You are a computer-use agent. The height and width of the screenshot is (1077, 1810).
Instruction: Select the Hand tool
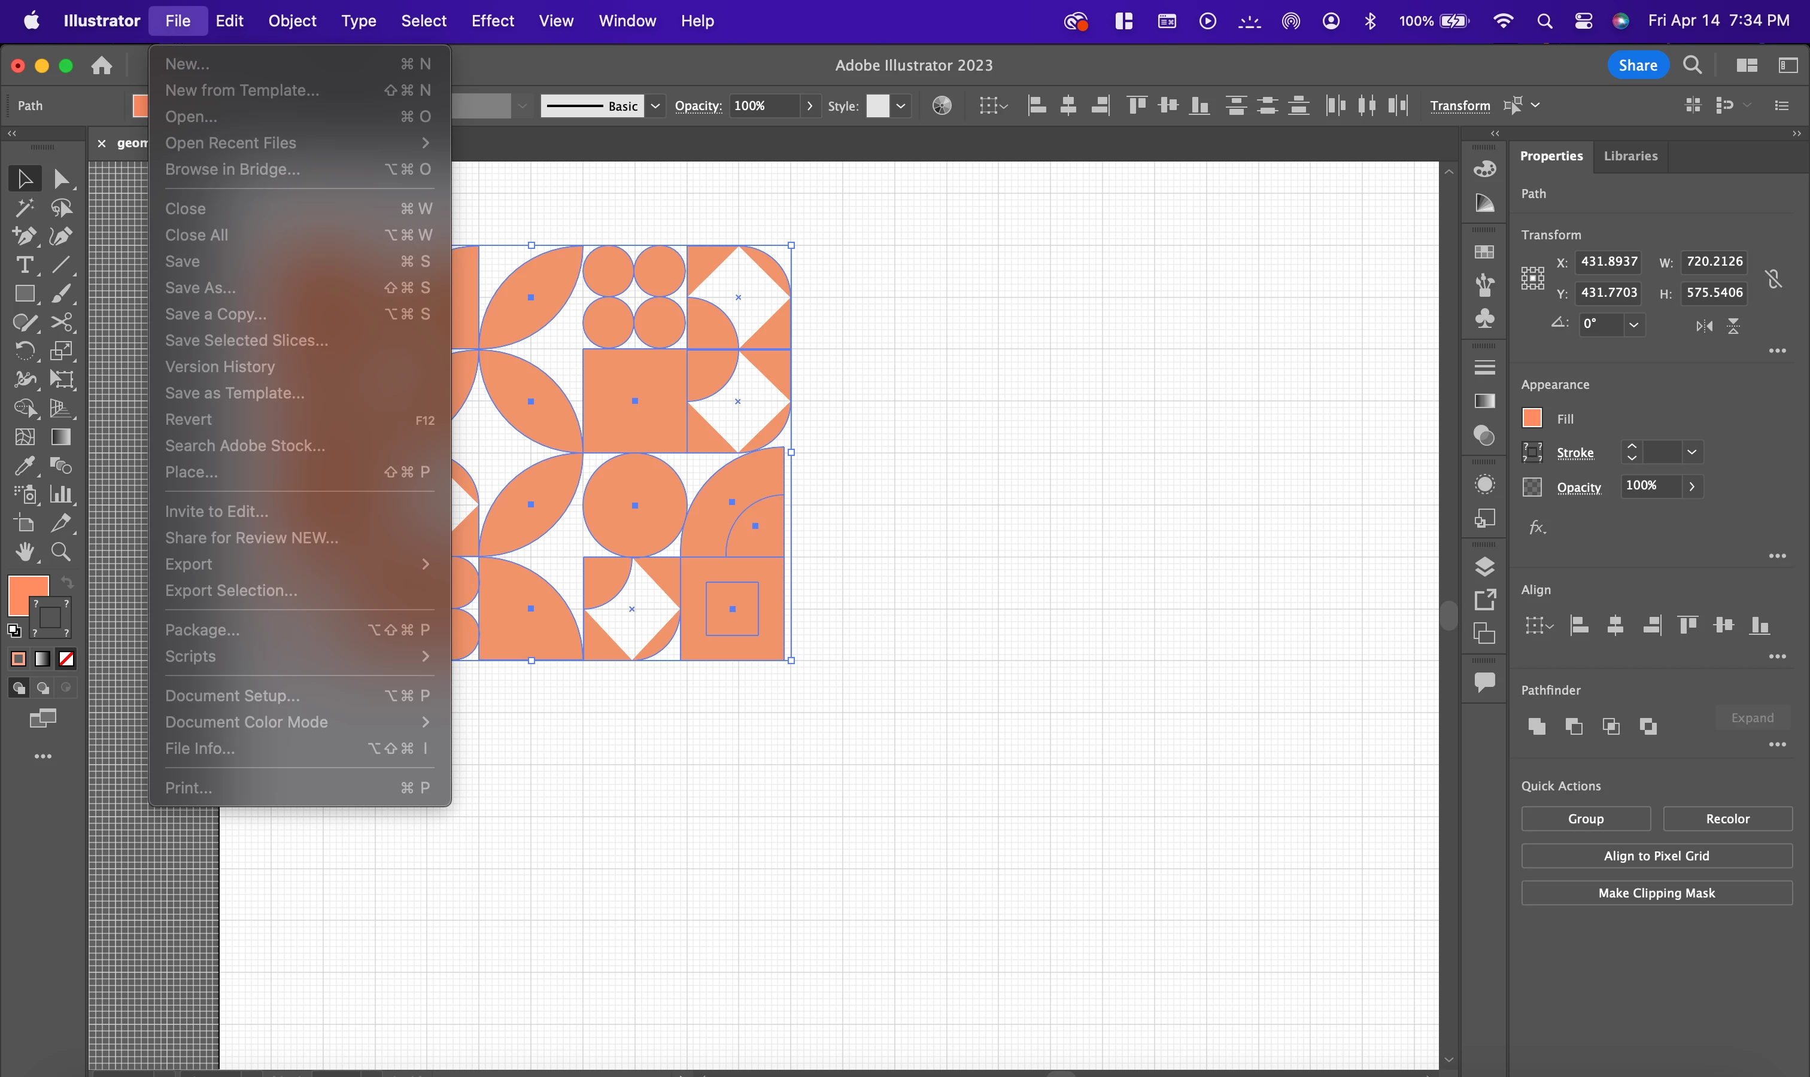25,552
